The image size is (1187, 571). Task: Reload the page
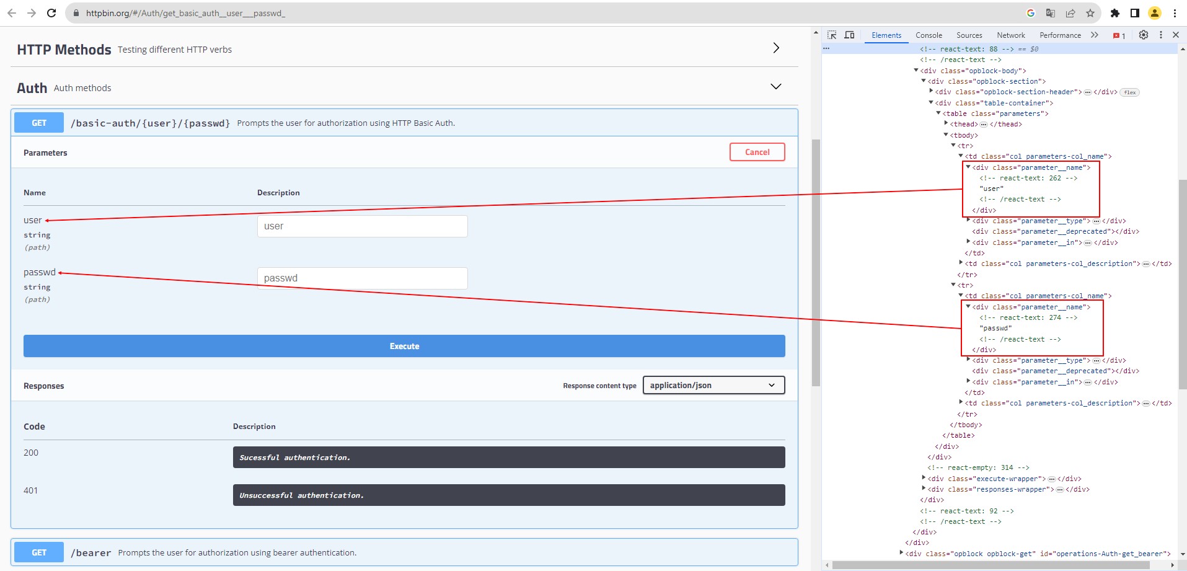tap(52, 13)
